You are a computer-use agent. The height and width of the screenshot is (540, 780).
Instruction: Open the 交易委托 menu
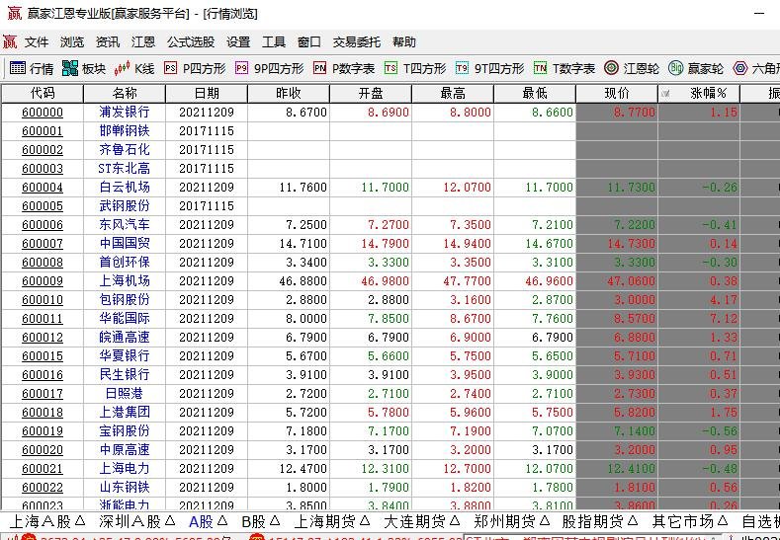356,42
